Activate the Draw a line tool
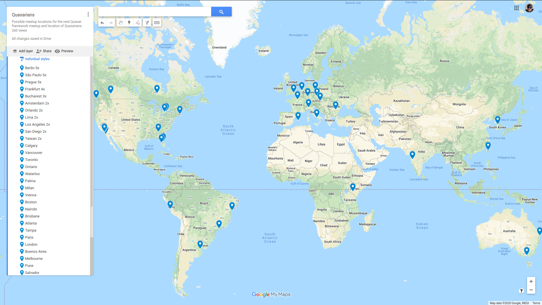Viewport: 542px width, 305px height. click(137, 23)
